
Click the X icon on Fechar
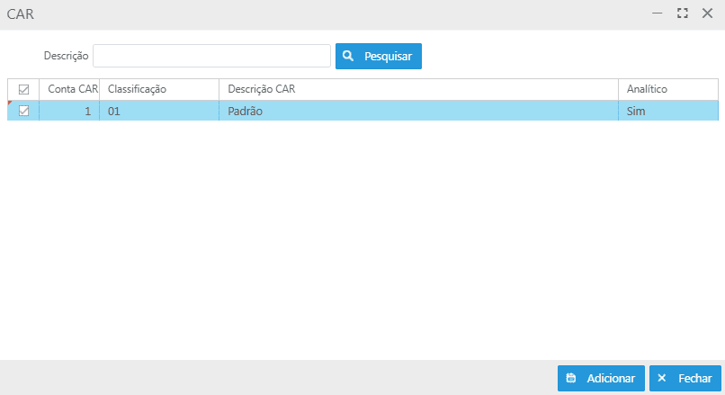662,379
